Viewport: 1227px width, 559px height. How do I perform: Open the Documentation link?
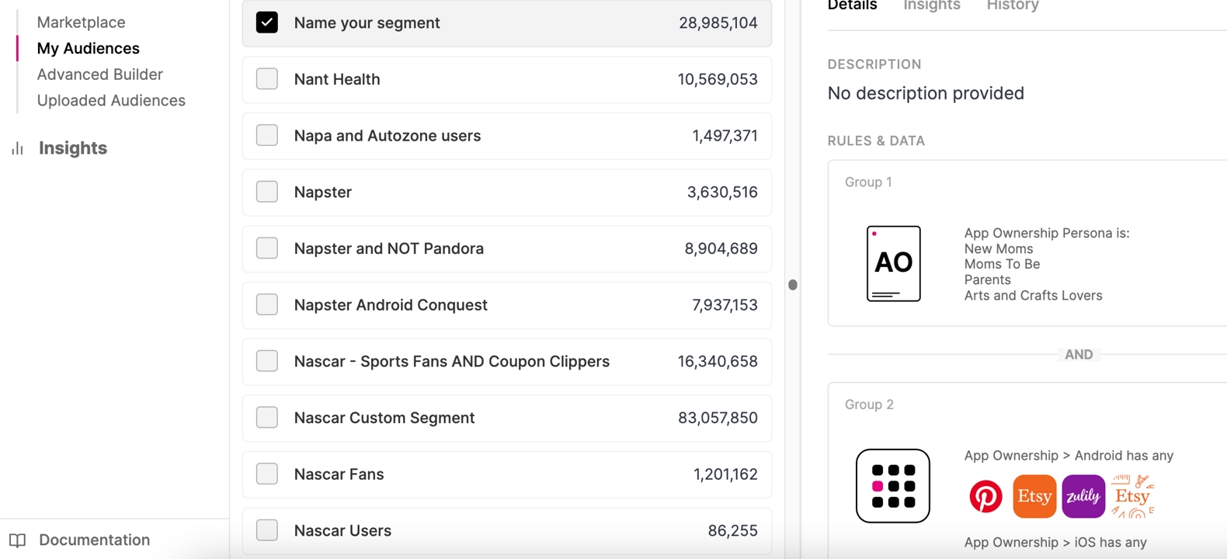coord(94,540)
